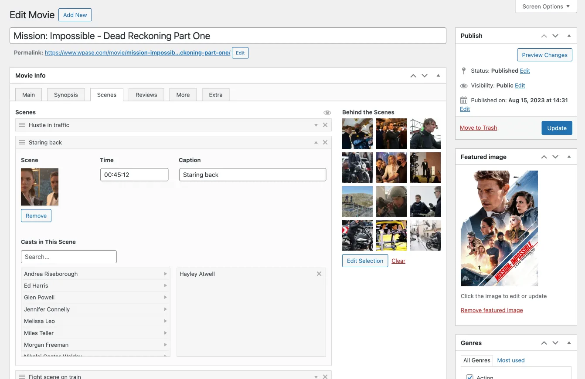585x379 pixels.
Task: Click the Add New button
Action: point(75,15)
